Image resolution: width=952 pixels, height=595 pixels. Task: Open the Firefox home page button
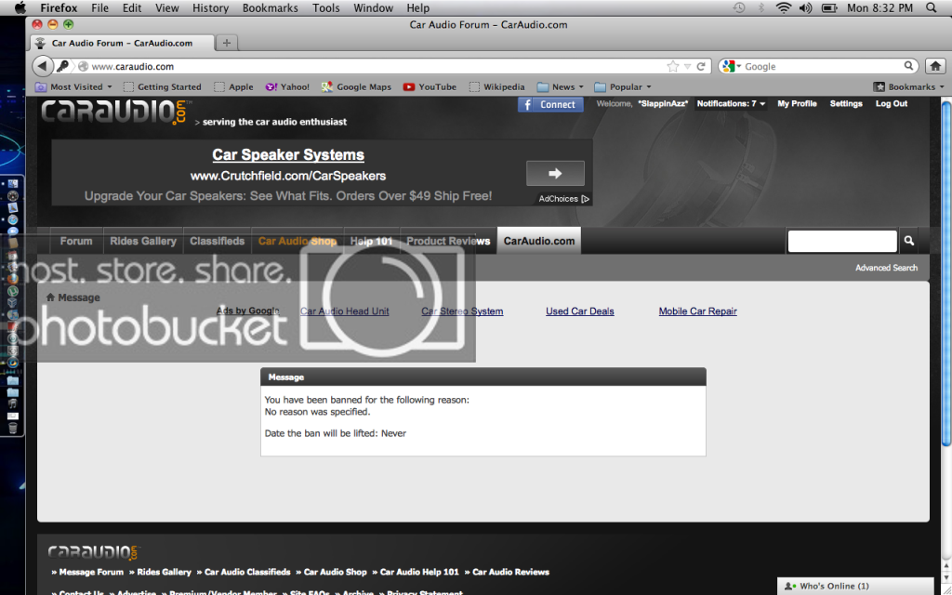[935, 66]
